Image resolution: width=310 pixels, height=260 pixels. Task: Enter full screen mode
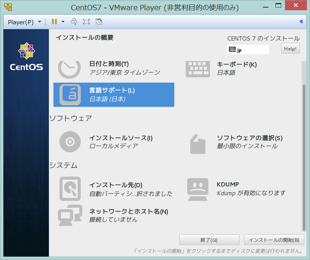[86, 22]
